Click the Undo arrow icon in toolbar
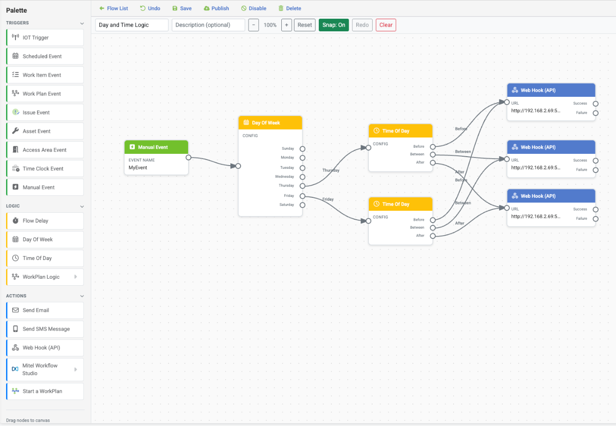The height and width of the screenshot is (426, 616). (x=143, y=8)
